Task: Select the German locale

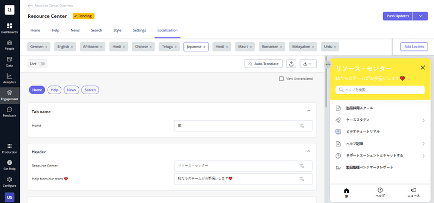Action: 39,47
